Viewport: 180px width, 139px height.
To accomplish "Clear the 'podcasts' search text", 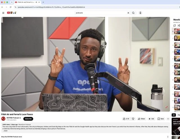I will 128,13.
